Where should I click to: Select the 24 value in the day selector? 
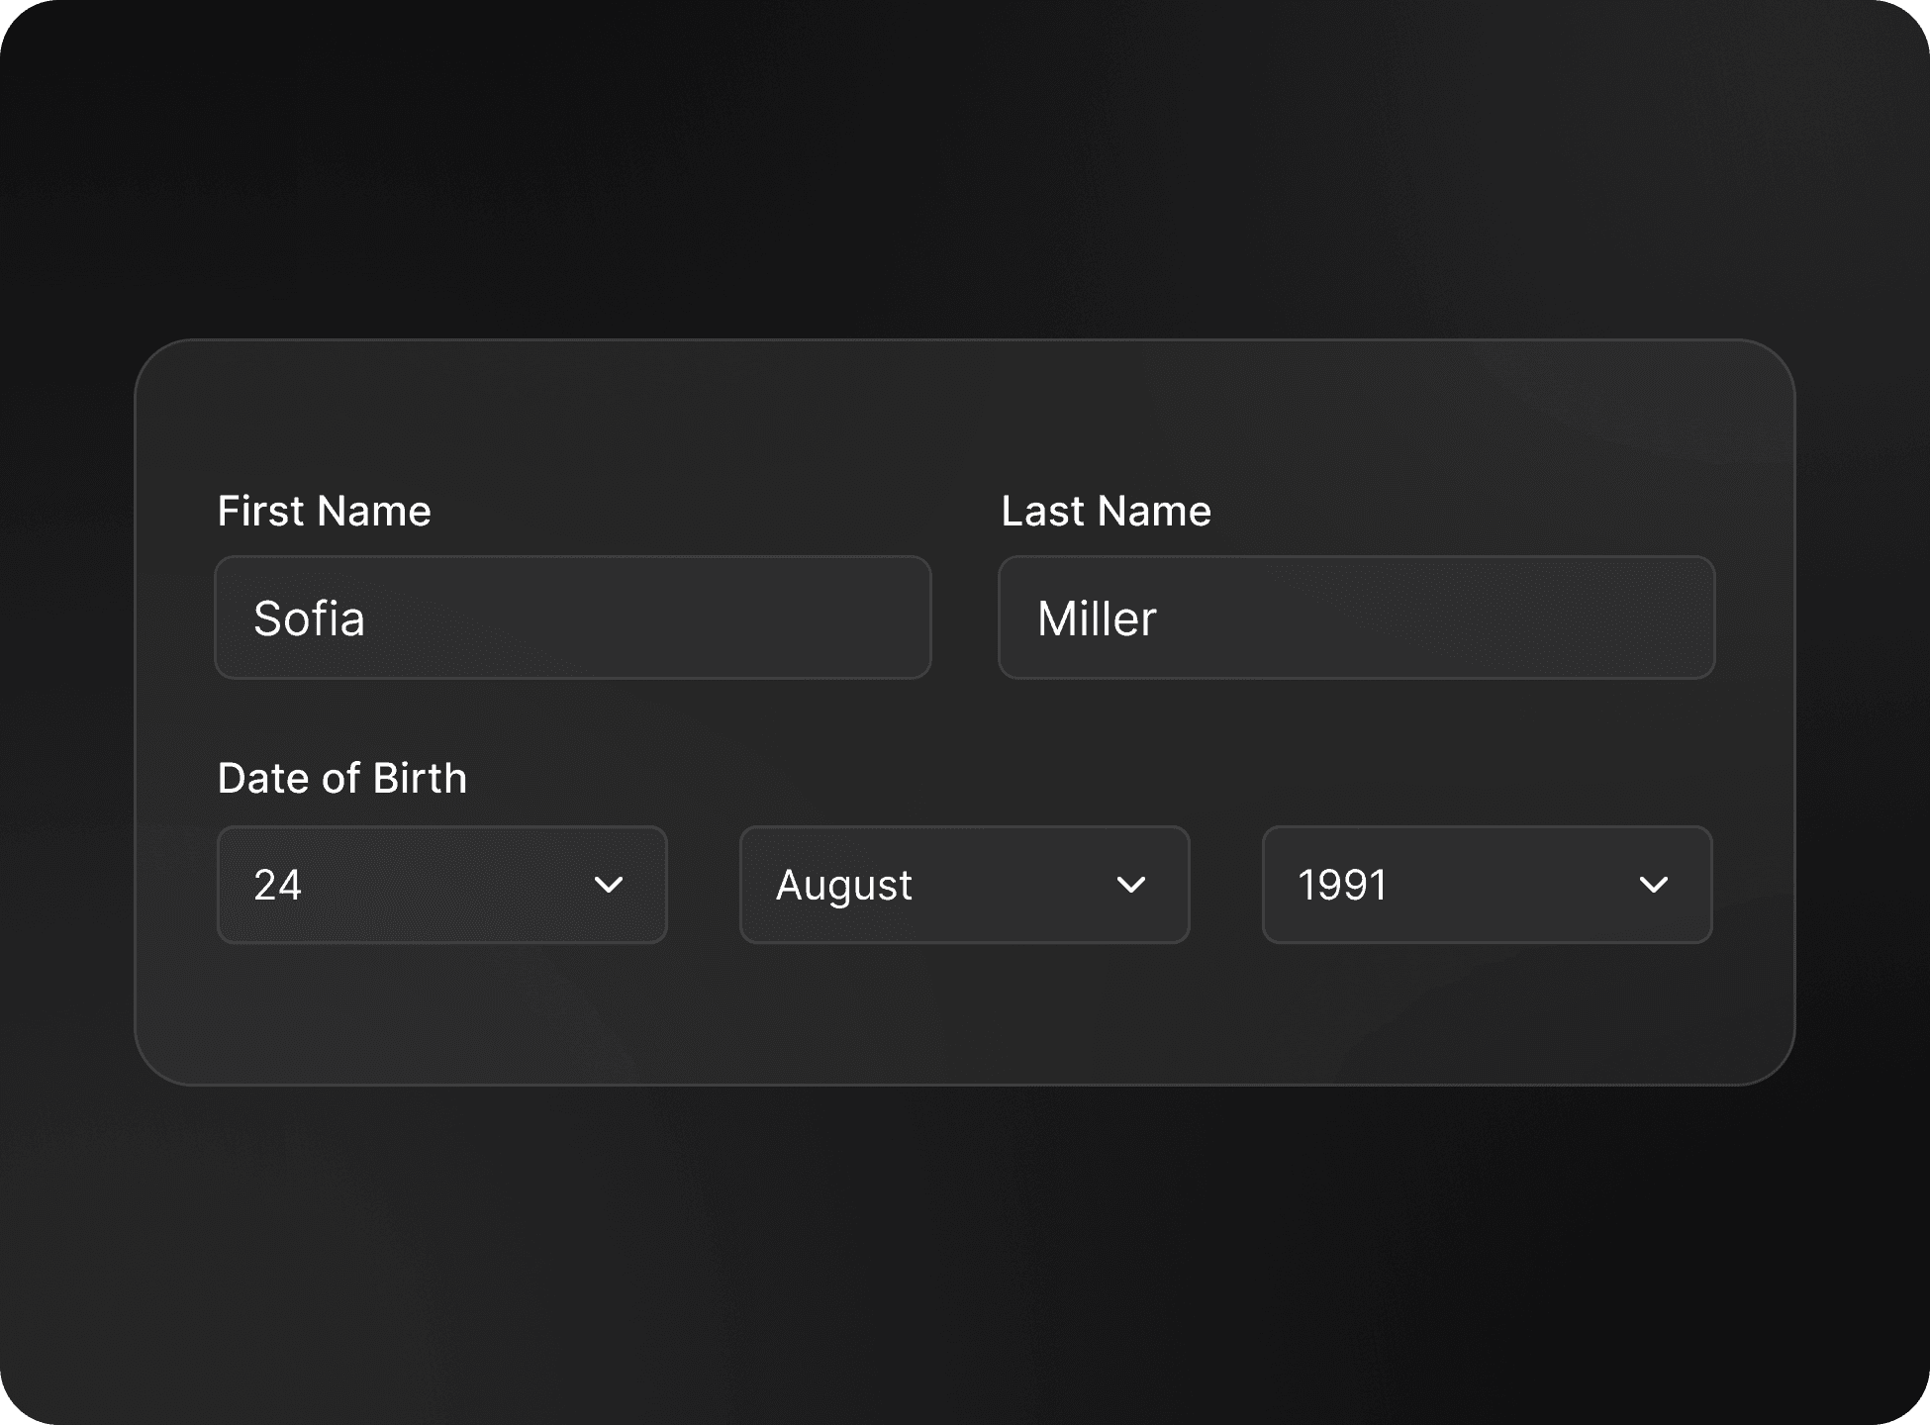(x=277, y=885)
